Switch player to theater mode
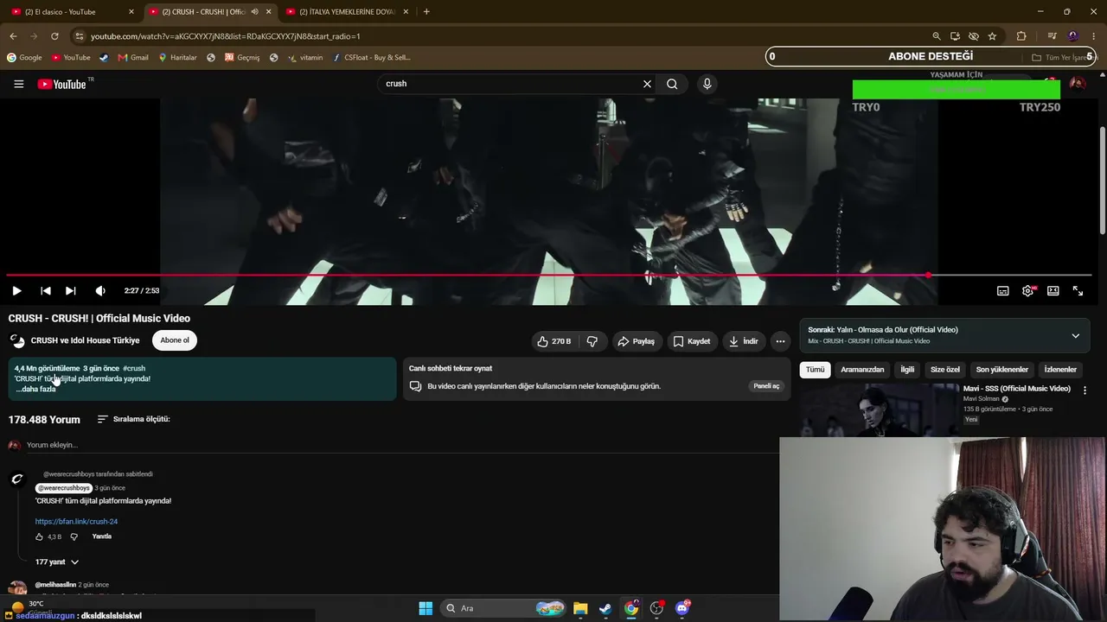 tap(1053, 291)
